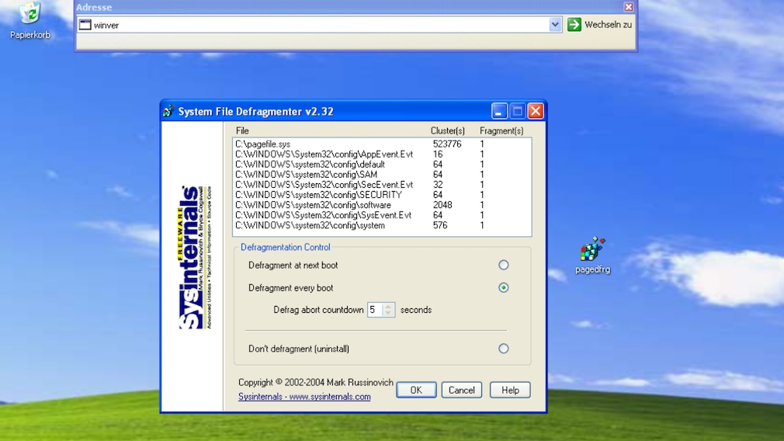
Task: Open the Help button
Action: pyautogui.click(x=510, y=390)
